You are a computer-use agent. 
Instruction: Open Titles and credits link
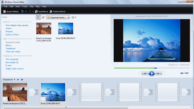coord(13,52)
